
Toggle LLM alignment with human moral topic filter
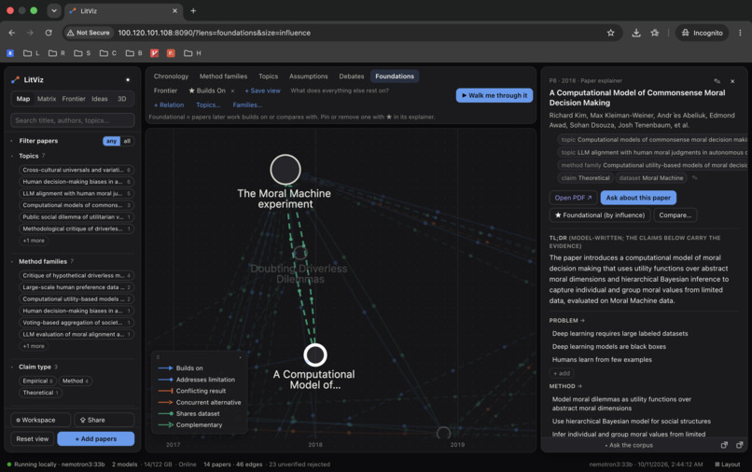(x=77, y=193)
